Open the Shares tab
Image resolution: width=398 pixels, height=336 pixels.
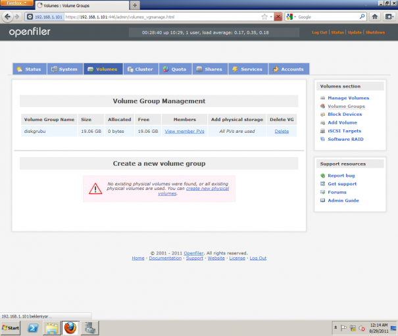[210, 69]
